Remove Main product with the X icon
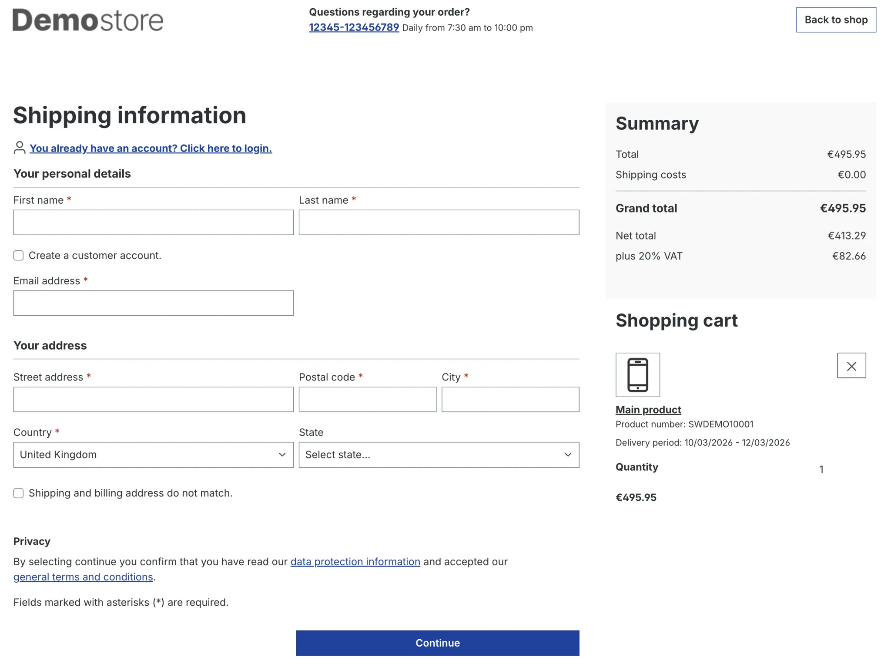 (851, 365)
